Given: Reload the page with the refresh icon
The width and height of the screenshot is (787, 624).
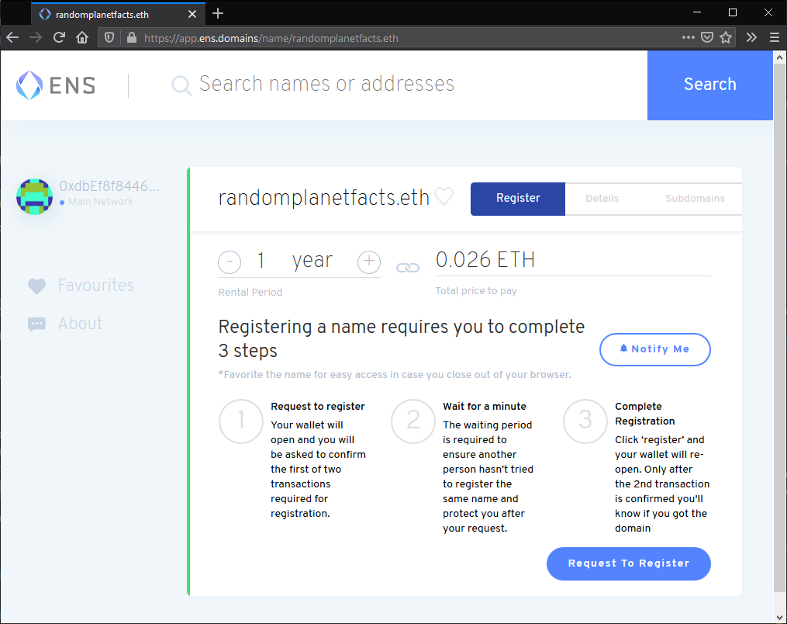Looking at the screenshot, I should [59, 36].
